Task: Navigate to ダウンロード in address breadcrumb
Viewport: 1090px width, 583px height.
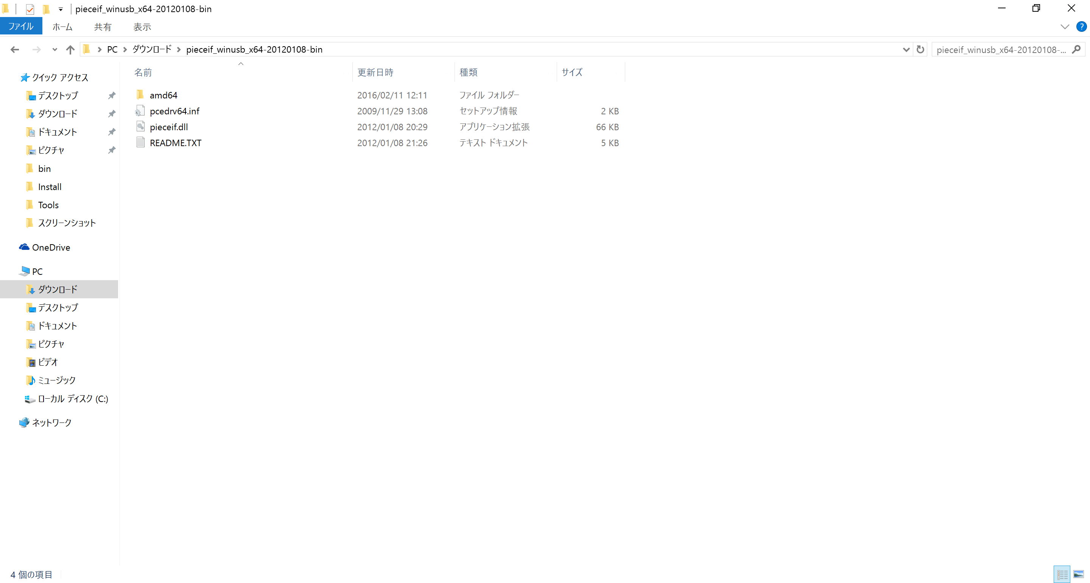Action: (152, 50)
